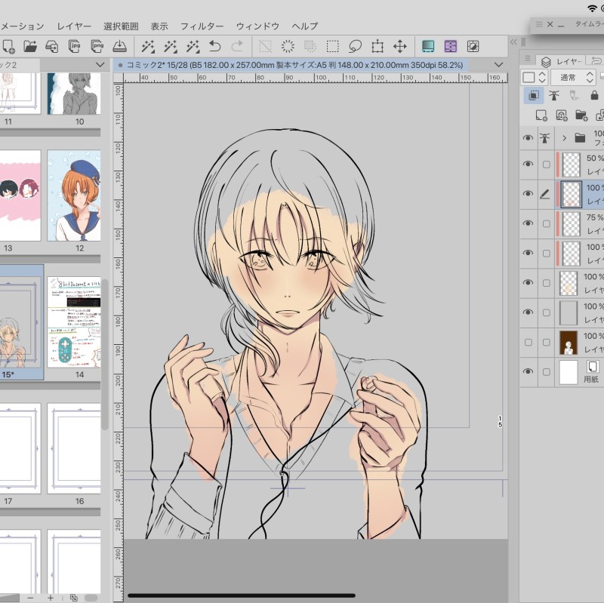
Task: Open page 14 notes thumbnail
Action: point(74,322)
